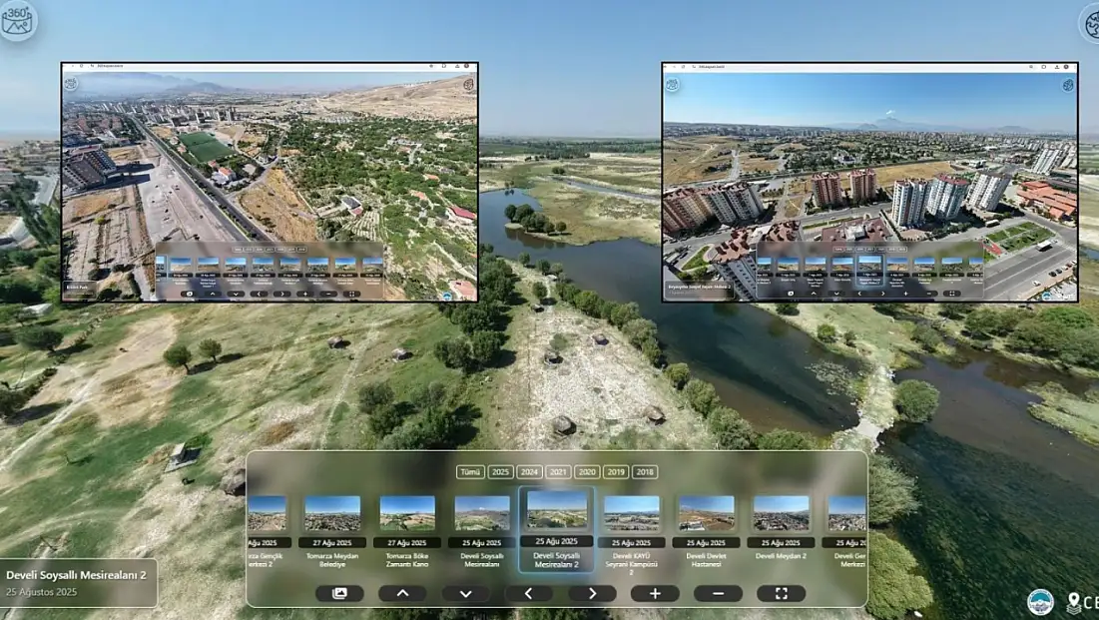Go to previous panorama with the left arrow
Screen dimensions: 1099x620
click(x=528, y=591)
